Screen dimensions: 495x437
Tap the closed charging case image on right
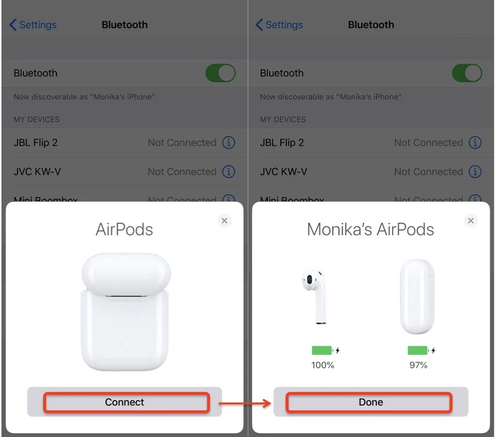point(417,297)
